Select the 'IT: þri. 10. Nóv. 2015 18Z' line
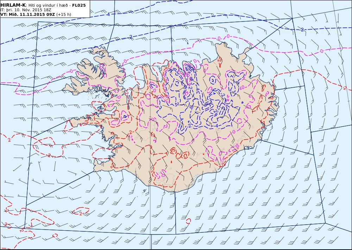This screenshot has height=250, width=352. pos(26,10)
